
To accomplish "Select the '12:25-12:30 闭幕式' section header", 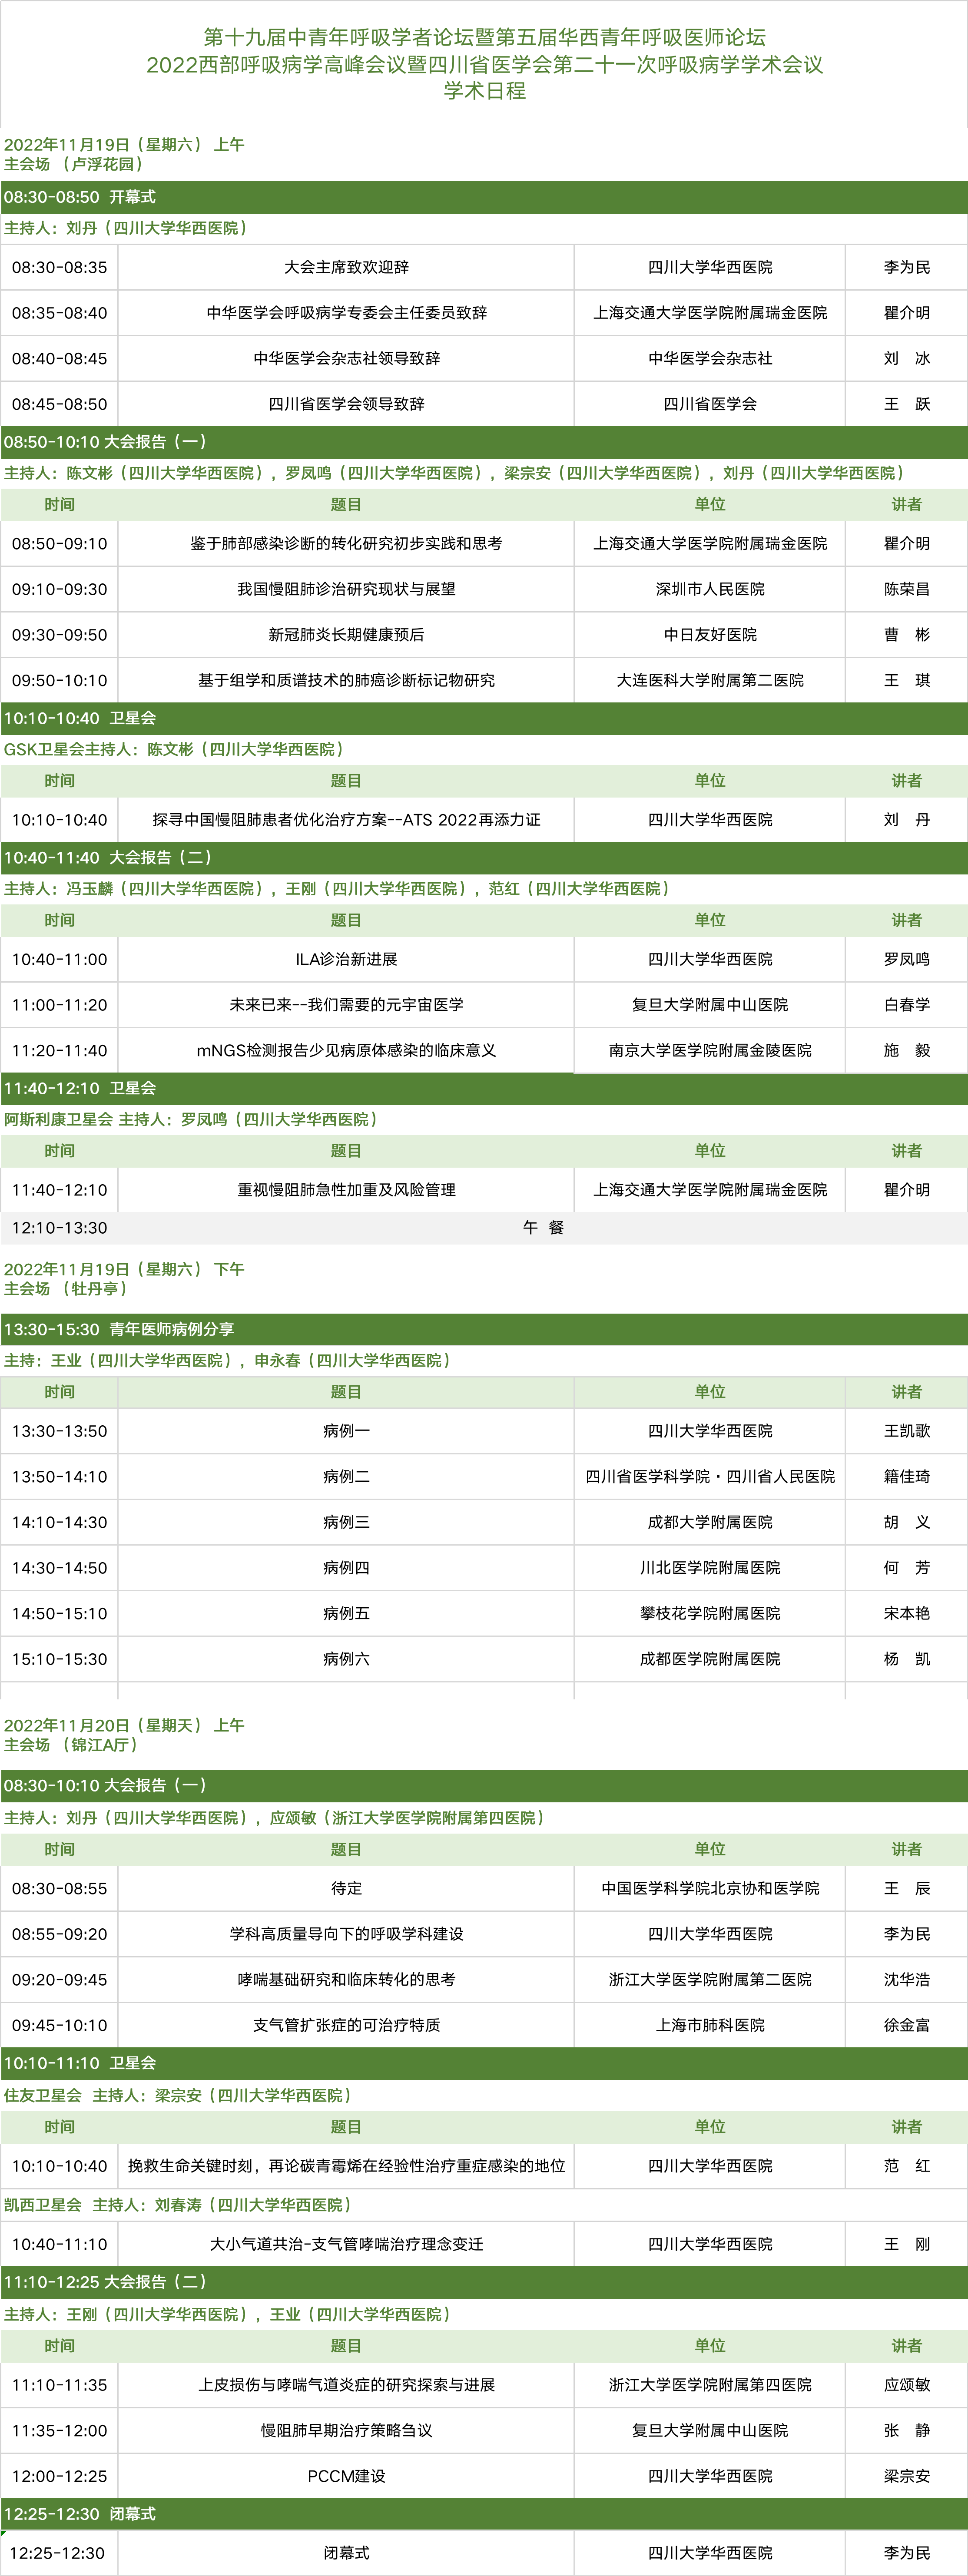I will pos(484,2514).
